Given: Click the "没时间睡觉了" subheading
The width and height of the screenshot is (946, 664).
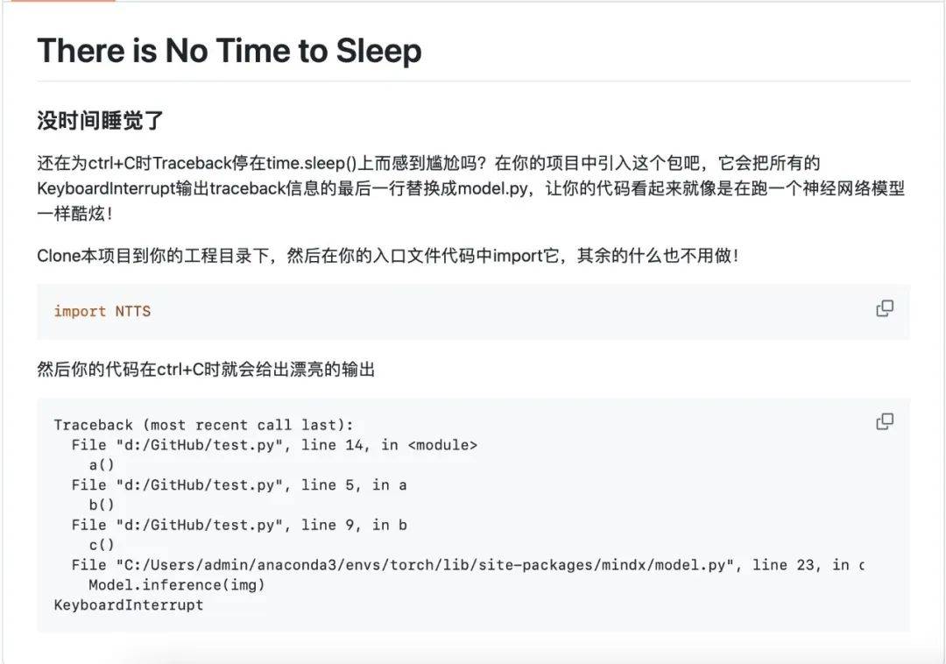Looking at the screenshot, I should tap(101, 120).
